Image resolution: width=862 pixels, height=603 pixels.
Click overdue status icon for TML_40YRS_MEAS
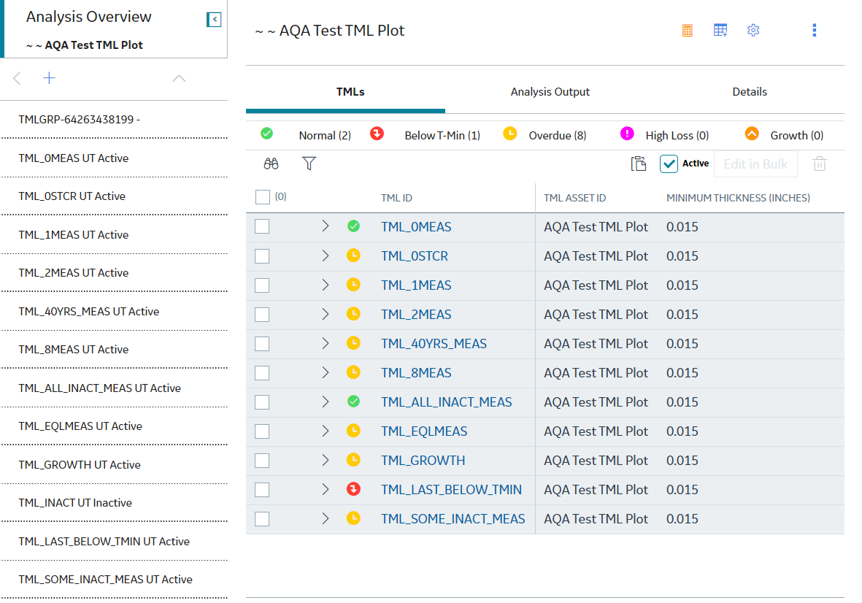[353, 343]
